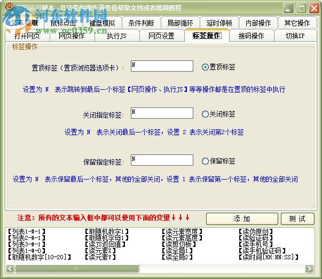Select variable 【读元素宽度】
Viewport: 322px width, 279px height.
pos(182,232)
